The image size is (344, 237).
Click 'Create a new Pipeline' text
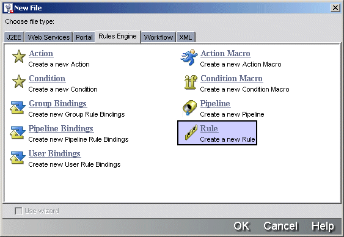(232, 114)
